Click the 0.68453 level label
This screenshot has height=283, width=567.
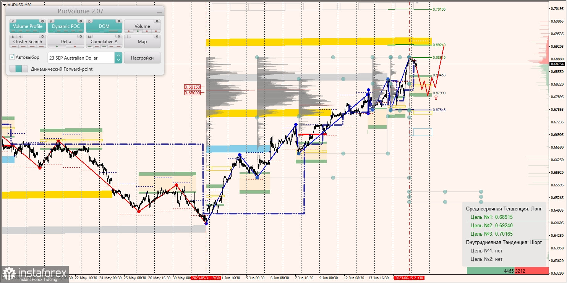click(x=439, y=75)
